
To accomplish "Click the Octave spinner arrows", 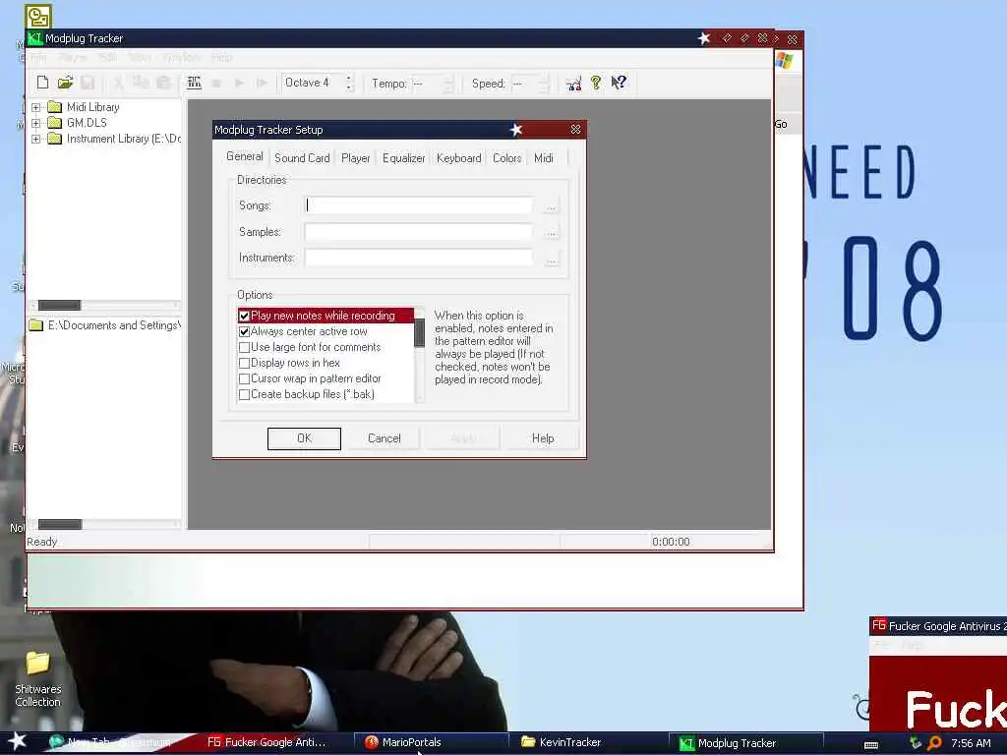I will (x=349, y=83).
